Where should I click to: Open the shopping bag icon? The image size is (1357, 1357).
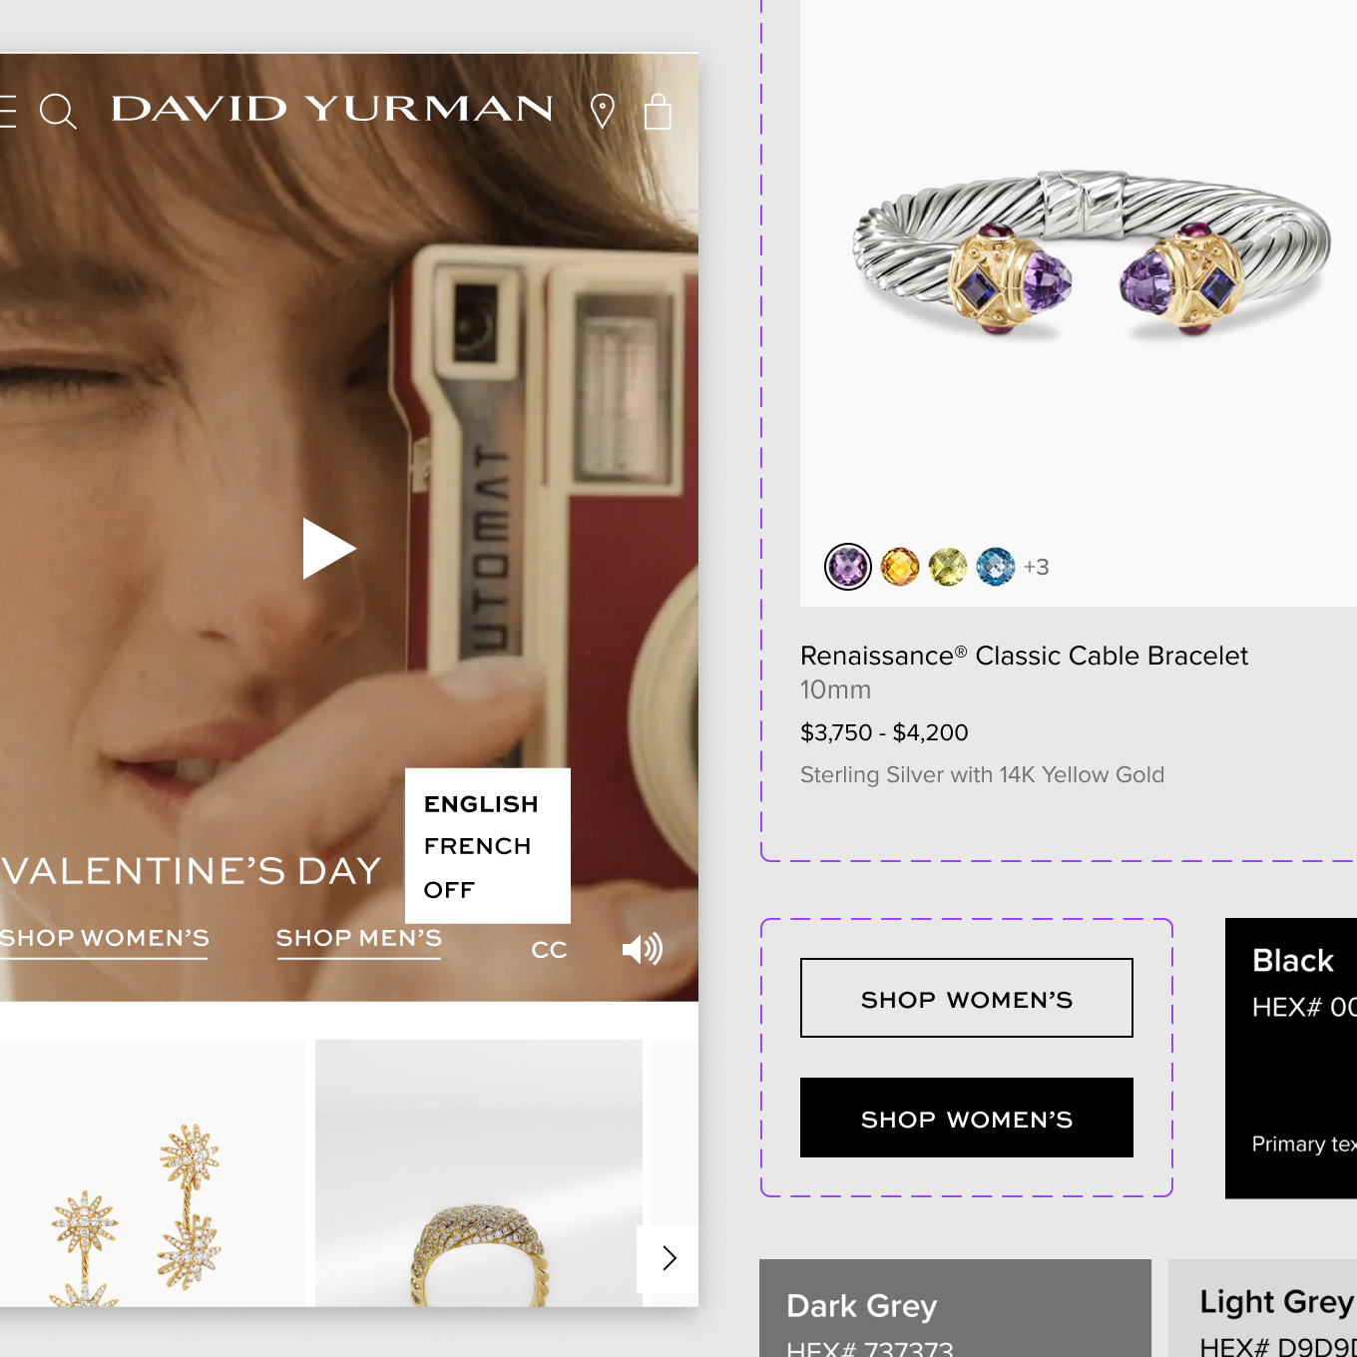coord(658,112)
